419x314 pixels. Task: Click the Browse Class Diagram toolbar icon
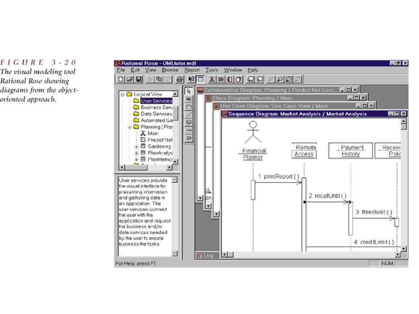coord(212,79)
